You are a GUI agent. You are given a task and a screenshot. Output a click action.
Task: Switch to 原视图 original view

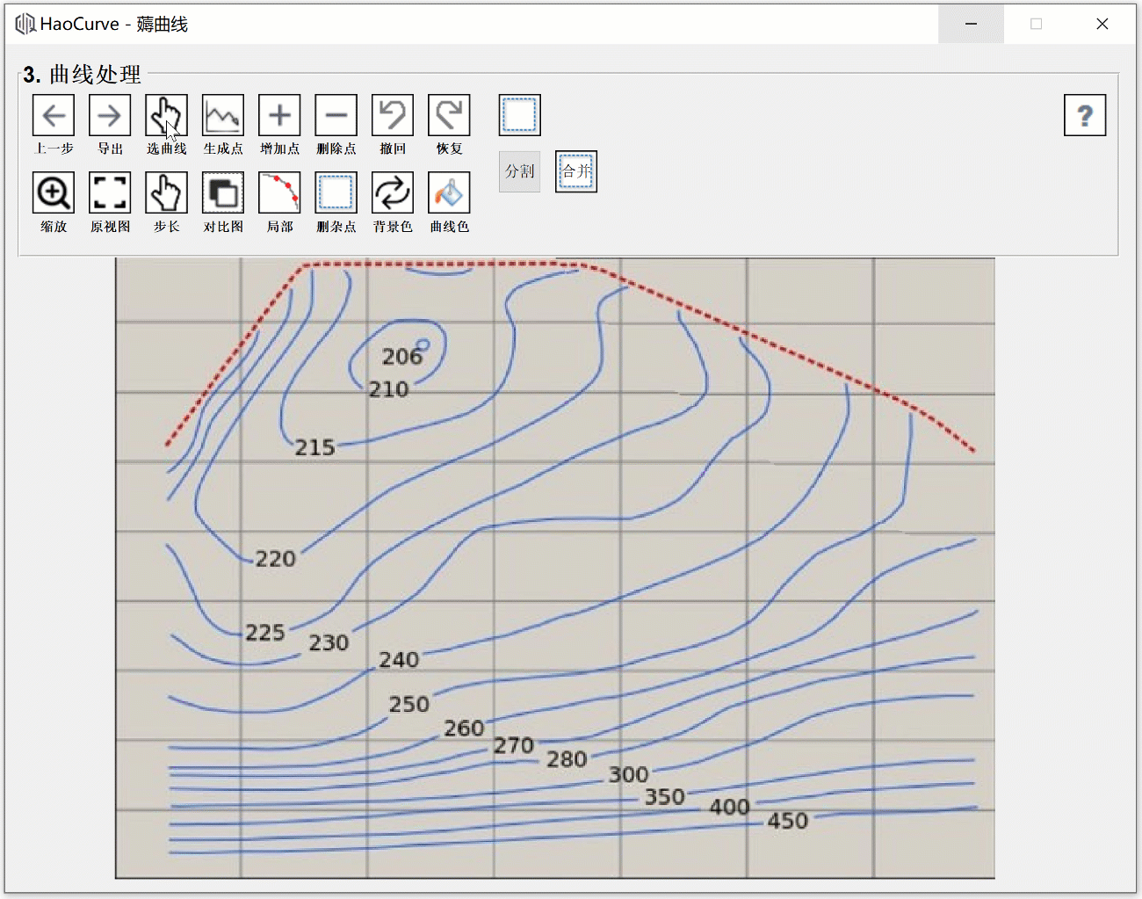pos(110,192)
